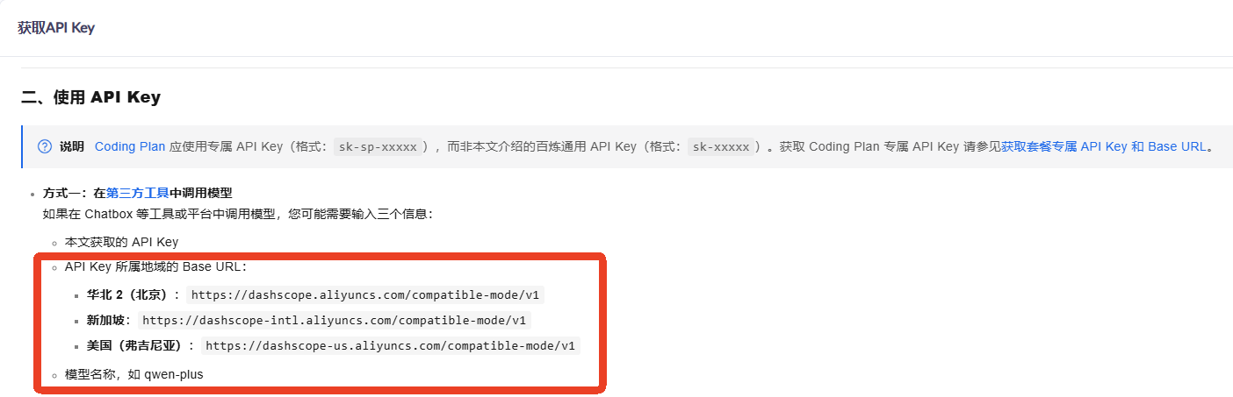Click the 二、使用 API Key heading
Screen dimensions: 1233x397
(90, 97)
